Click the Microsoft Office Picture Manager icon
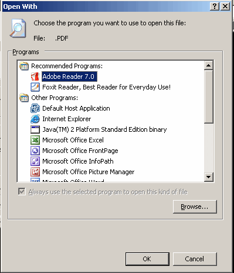234x273 pixels. [x=35, y=172]
